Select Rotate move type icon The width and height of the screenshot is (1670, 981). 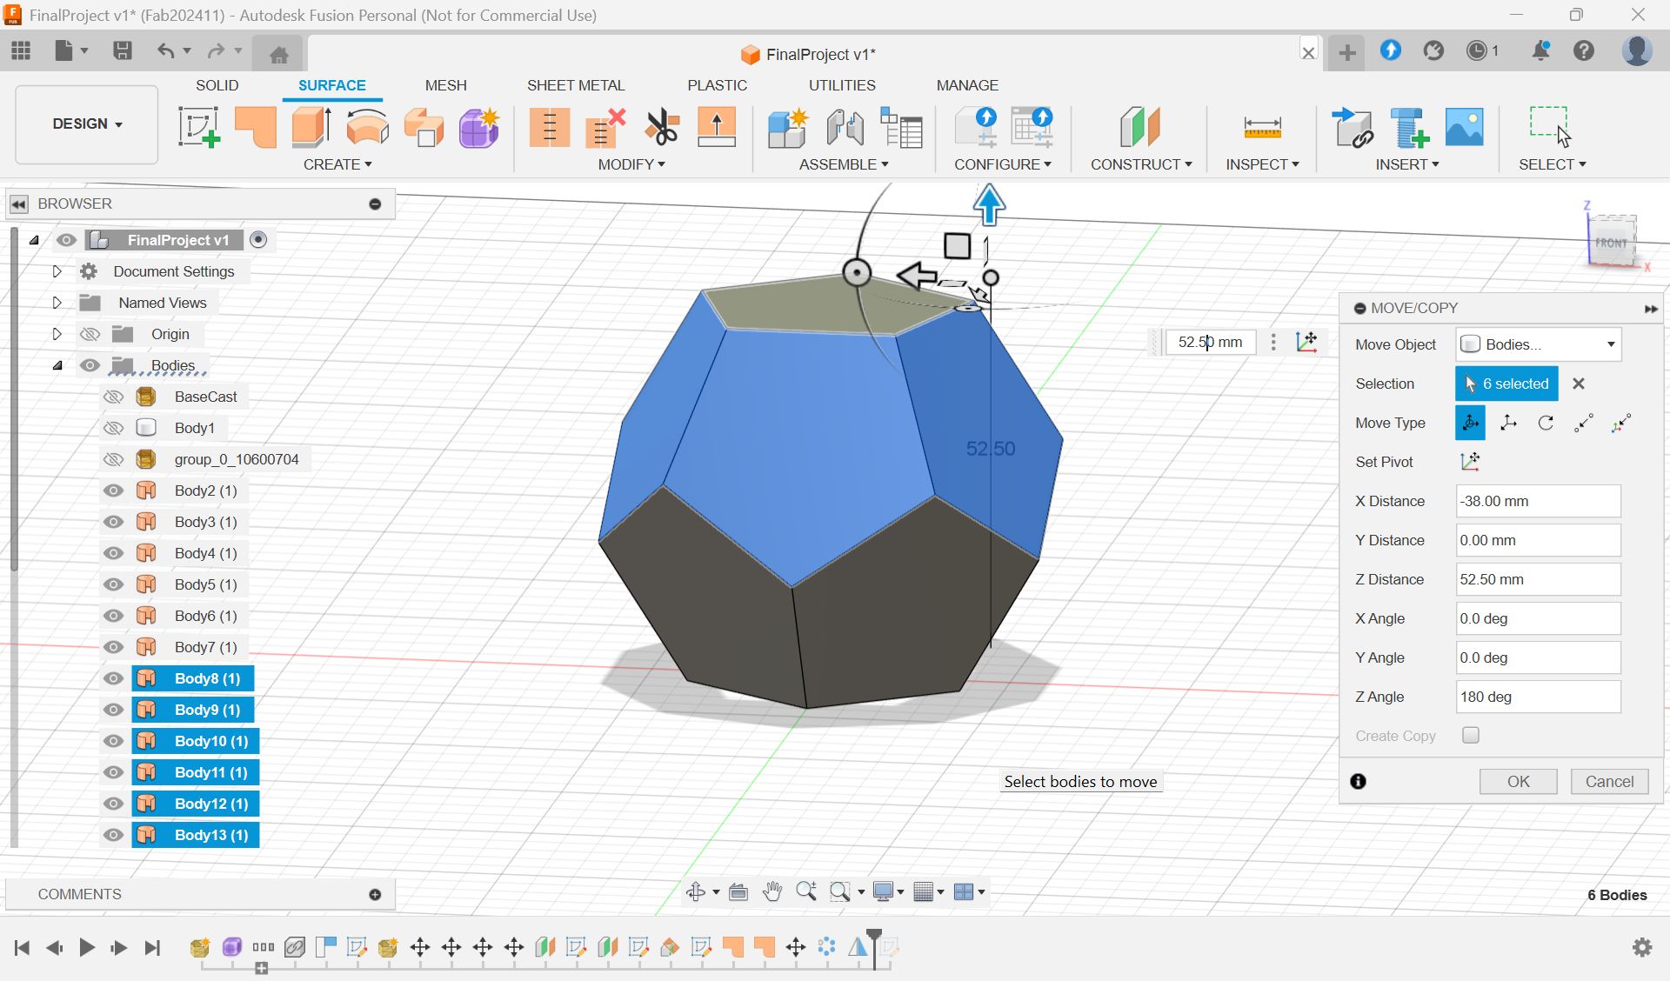tap(1546, 423)
